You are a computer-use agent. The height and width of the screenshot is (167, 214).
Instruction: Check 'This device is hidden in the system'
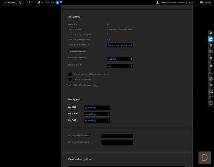[70, 74]
